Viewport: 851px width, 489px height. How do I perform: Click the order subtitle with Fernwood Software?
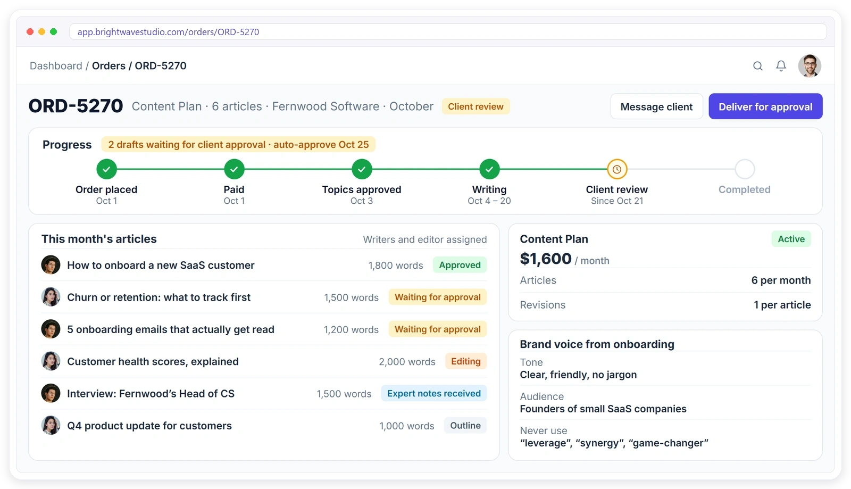point(282,106)
